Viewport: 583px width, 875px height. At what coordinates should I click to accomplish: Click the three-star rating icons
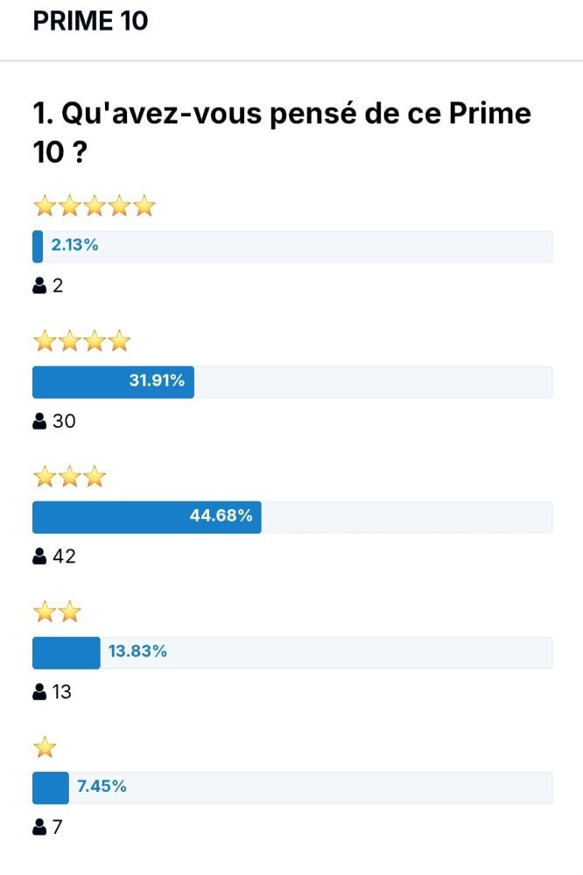70,477
